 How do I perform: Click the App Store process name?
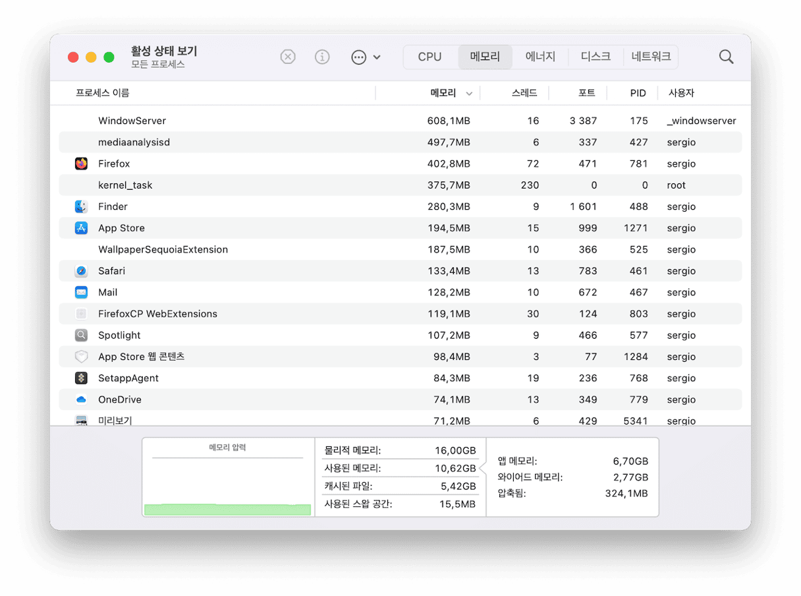point(121,228)
